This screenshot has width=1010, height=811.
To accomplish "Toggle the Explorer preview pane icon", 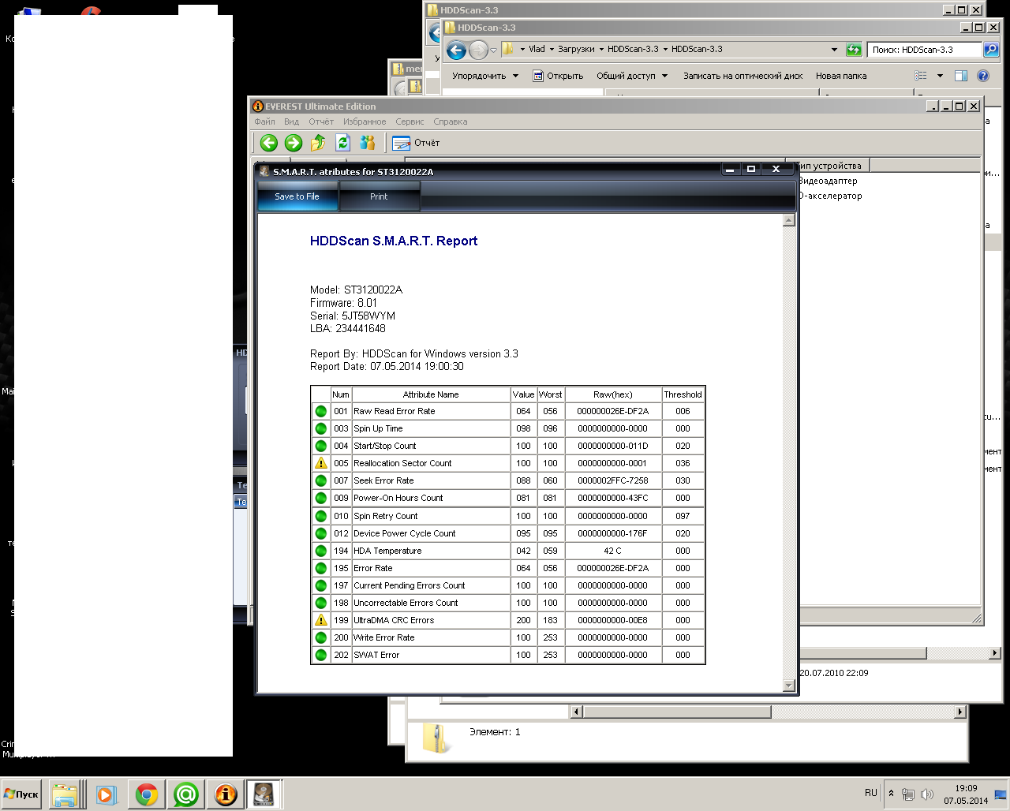I will [961, 76].
